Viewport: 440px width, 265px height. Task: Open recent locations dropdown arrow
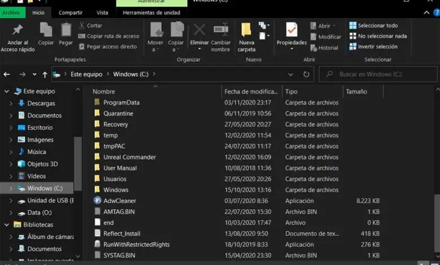[x=34, y=74]
